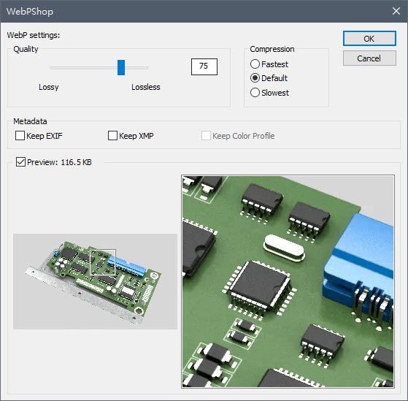Click the Lossless label under the slider
Image resolution: width=408 pixels, height=401 pixels.
coord(146,87)
